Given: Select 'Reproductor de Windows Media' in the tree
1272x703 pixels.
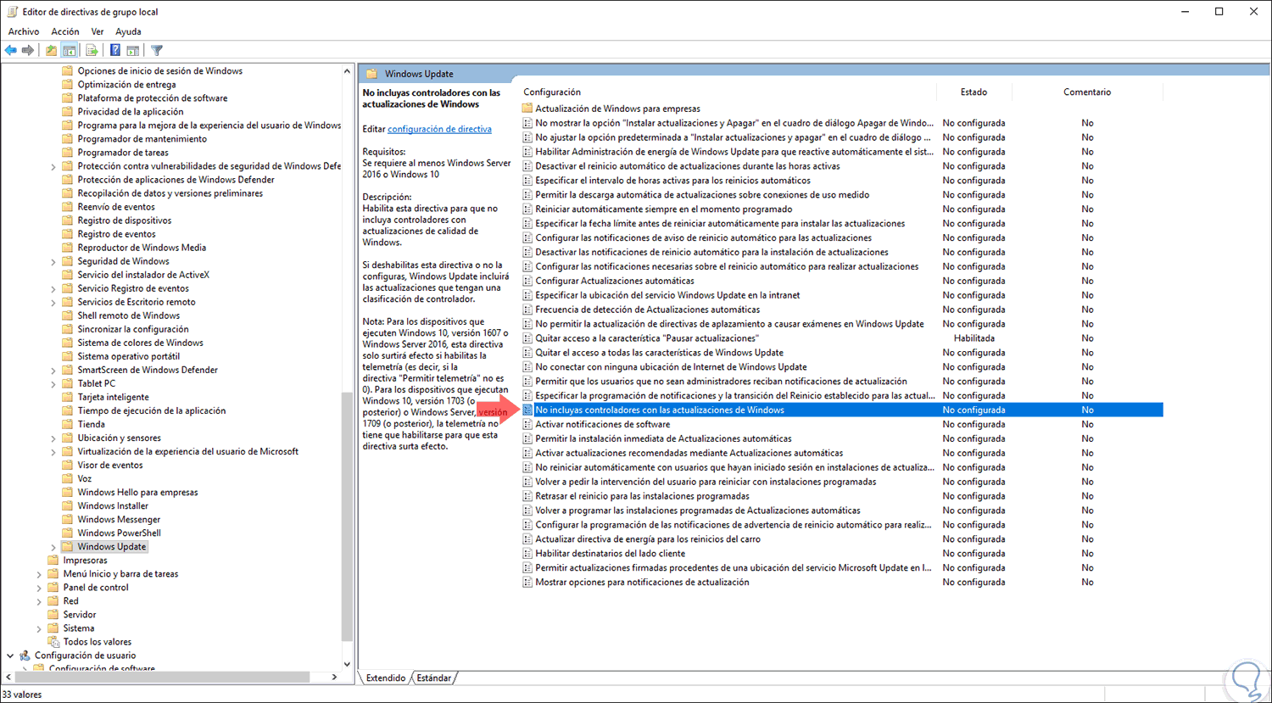Looking at the screenshot, I should click(142, 248).
